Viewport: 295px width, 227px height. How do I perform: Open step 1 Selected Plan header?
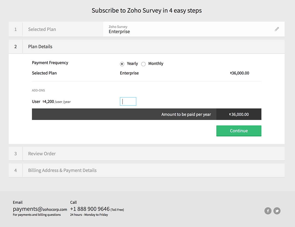(x=56, y=29)
